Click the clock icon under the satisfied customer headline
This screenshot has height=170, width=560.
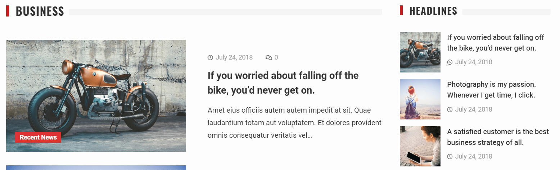point(450,156)
